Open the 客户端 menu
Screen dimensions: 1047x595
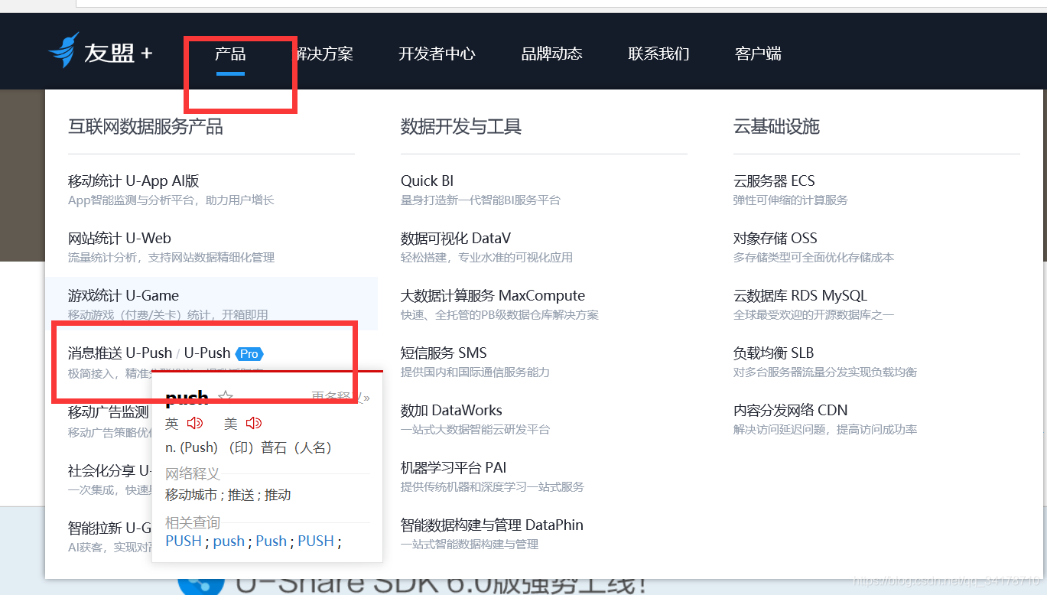tap(758, 54)
